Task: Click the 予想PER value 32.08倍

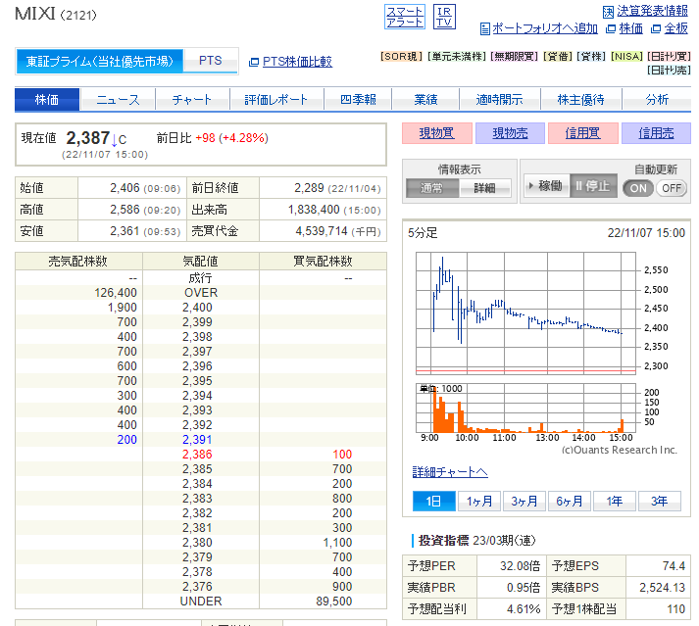Action: point(520,566)
